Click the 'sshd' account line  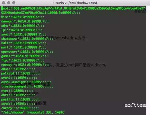(18, 104)
